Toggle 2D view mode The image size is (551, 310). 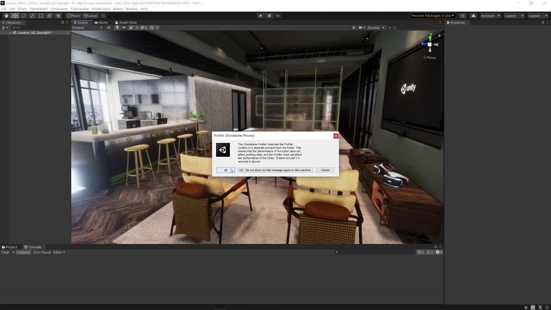pos(108,28)
